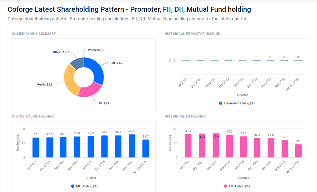317x192 pixels.
Task: Click the Dec 2025 MF bar (38.7)
Action: coord(118,146)
